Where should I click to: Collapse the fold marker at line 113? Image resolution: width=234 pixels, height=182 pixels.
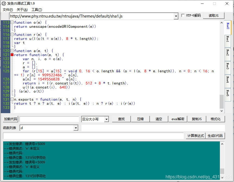(12, 22)
